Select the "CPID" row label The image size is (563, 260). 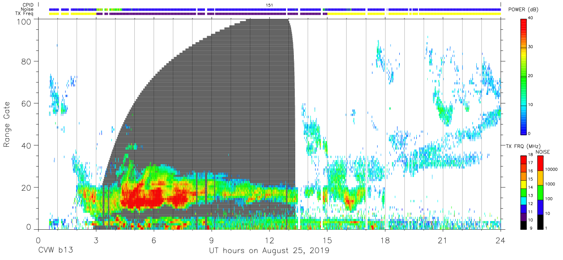pyautogui.click(x=27, y=5)
